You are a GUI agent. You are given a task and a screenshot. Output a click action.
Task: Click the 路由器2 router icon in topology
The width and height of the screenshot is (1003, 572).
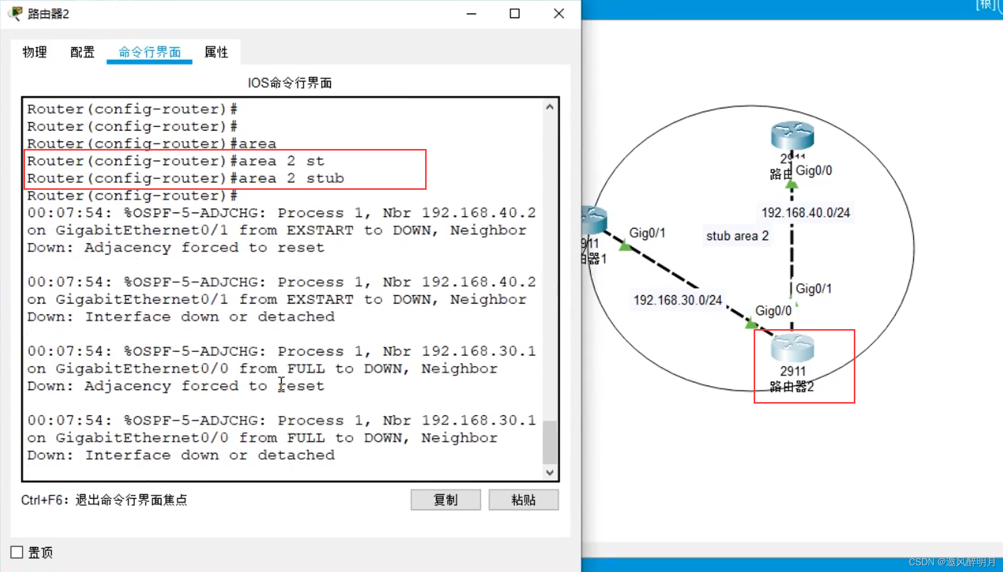pyautogui.click(x=792, y=349)
